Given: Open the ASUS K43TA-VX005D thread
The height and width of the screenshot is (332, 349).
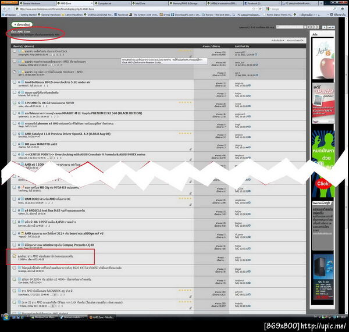Looking at the screenshot, I should point(72,267).
